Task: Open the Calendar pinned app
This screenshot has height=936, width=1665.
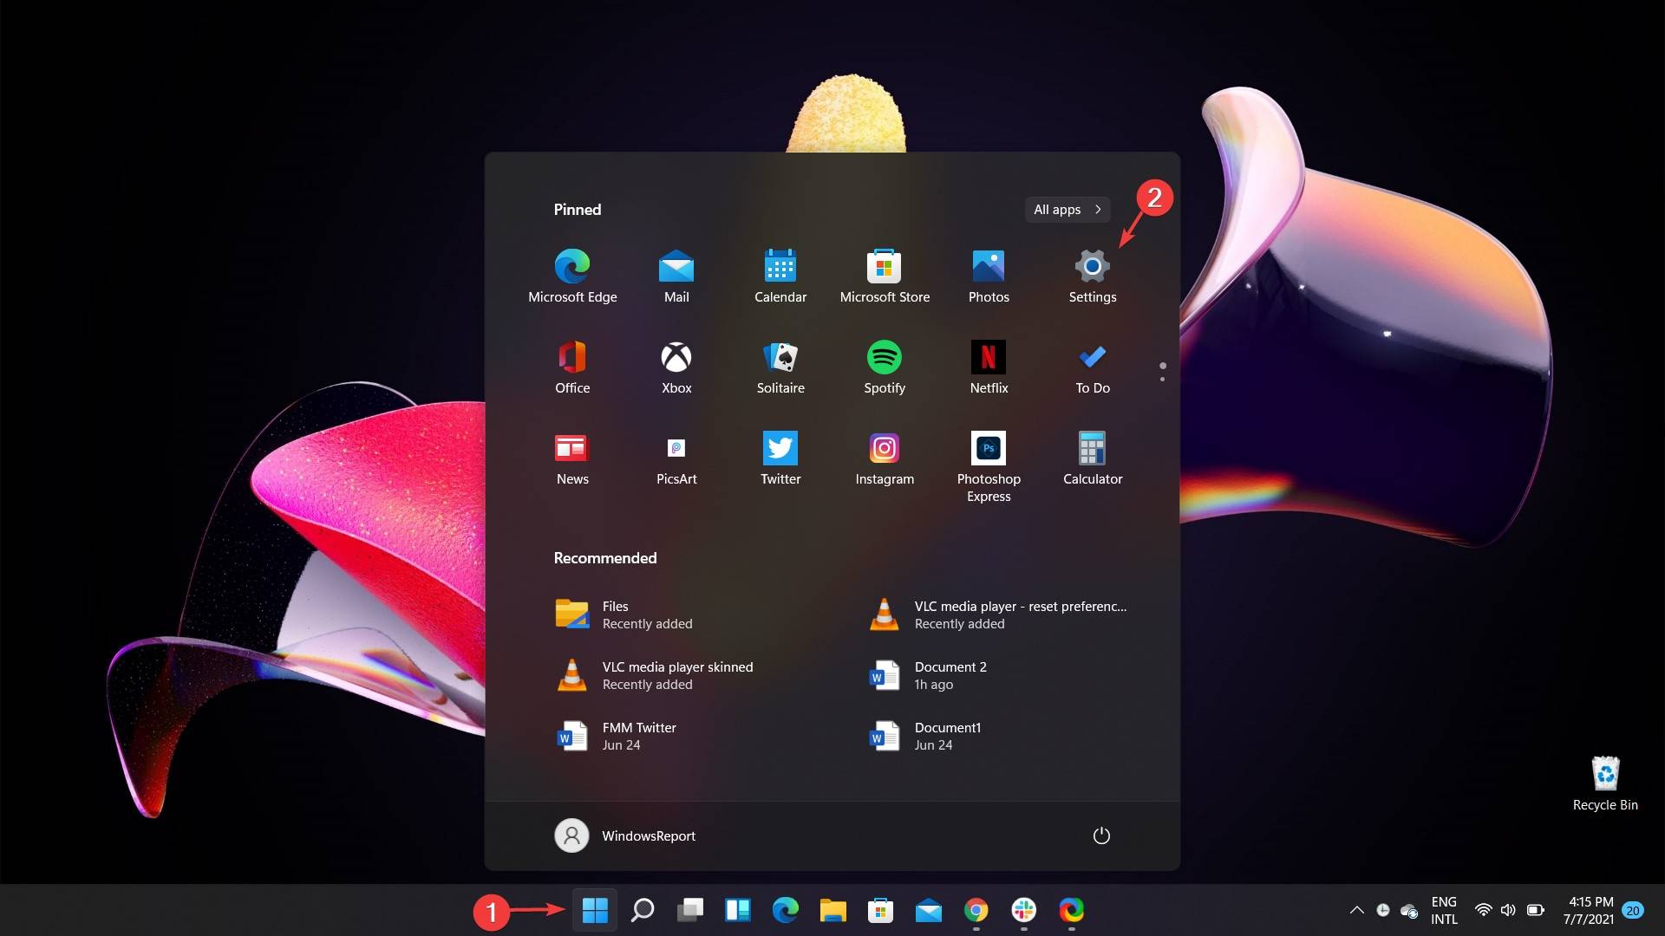Action: (x=780, y=276)
